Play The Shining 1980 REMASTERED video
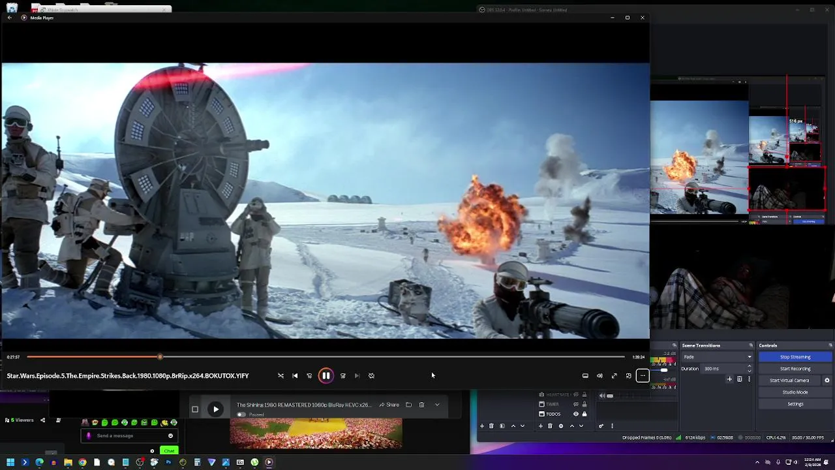Viewport: 835px width, 470px height. click(x=216, y=409)
